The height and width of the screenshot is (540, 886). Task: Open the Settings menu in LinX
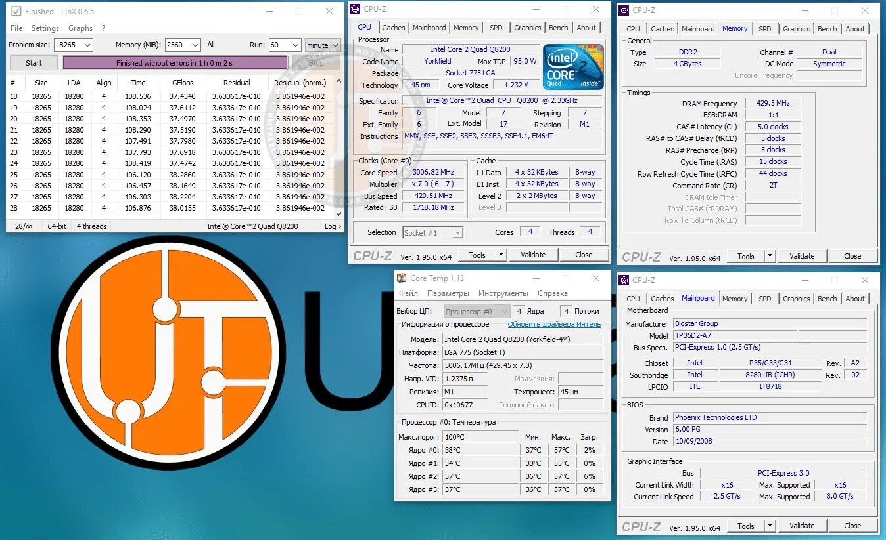point(45,28)
